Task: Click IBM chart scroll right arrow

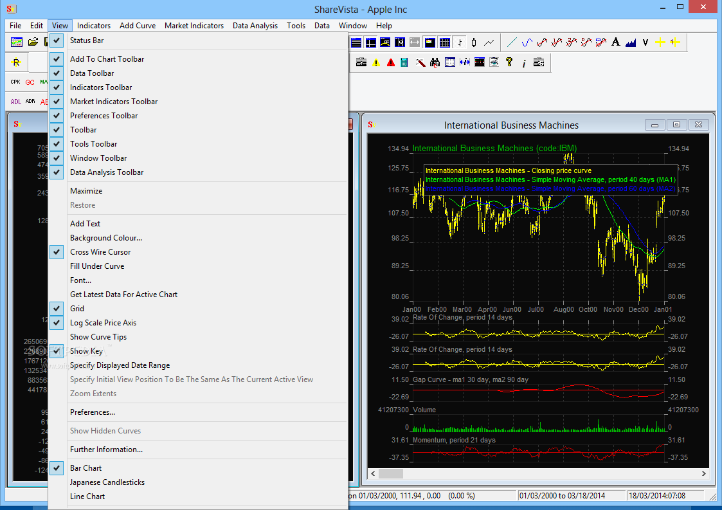Action: pyautogui.click(x=703, y=473)
